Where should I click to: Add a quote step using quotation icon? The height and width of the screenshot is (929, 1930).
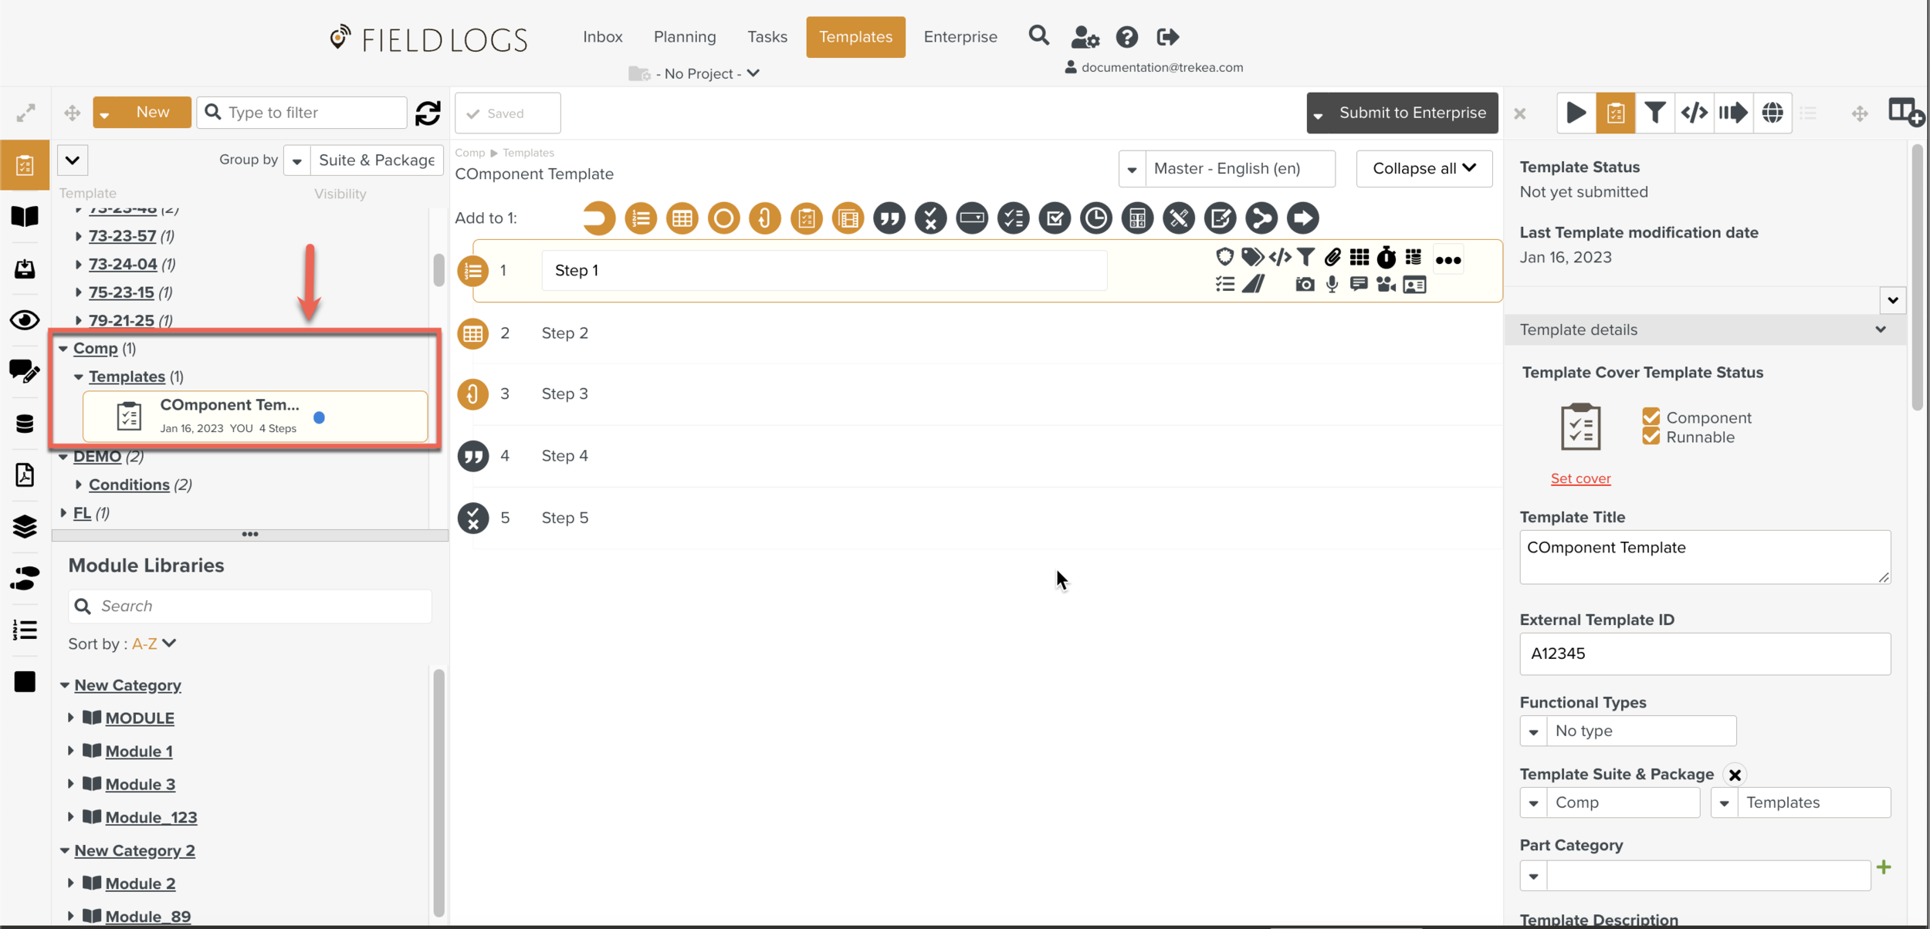[889, 218]
